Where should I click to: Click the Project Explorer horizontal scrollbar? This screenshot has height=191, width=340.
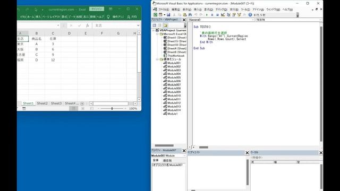coord(164,145)
